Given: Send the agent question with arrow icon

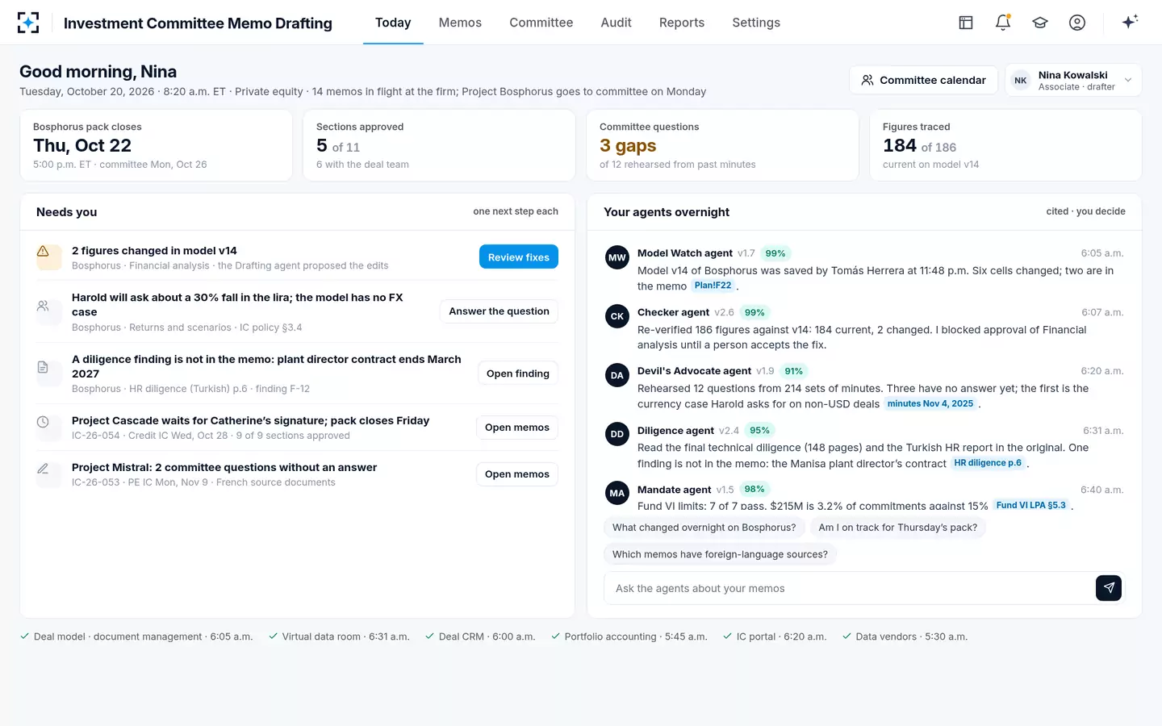Looking at the screenshot, I should point(1109,588).
